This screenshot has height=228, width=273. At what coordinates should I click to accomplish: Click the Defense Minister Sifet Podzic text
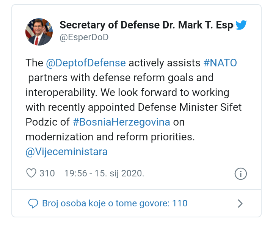(x=190, y=107)
